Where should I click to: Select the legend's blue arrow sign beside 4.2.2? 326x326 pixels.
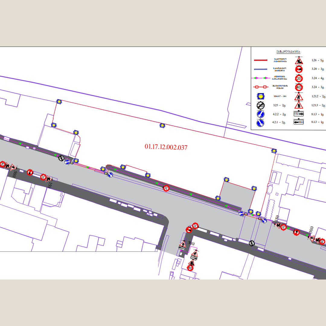[260, 114]
